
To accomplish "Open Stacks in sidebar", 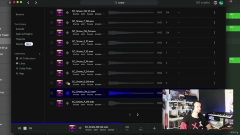I will coord(19,44).
